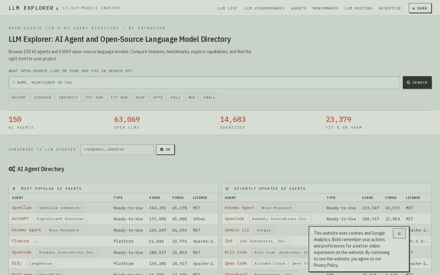
Task: Select the EXL2 filter tag
Action: (x=176, y=97)
